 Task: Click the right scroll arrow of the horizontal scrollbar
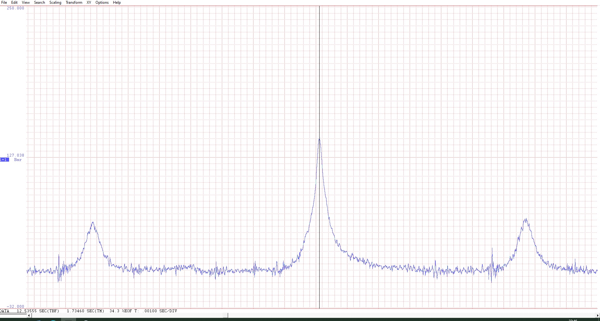tap(597, 315)
